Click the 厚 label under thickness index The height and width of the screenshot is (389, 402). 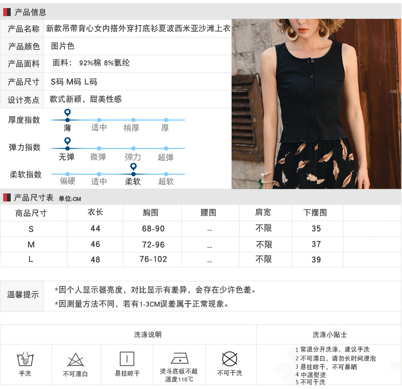tap(165, 128)
